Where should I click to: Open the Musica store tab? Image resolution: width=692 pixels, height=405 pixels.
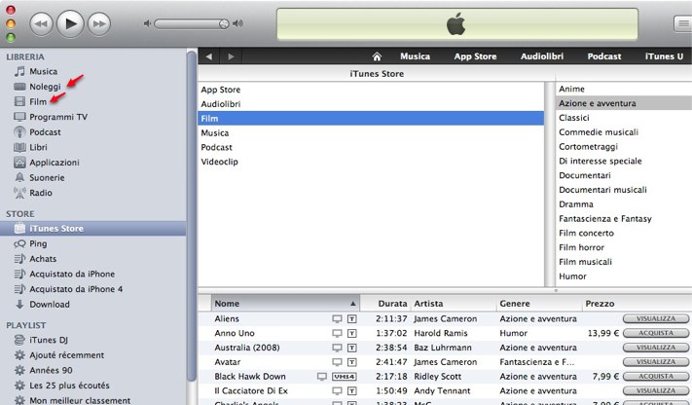415,56
